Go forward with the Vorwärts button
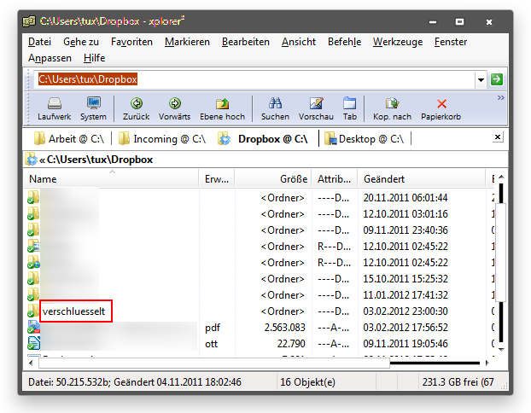 click(x=175, y=108)
